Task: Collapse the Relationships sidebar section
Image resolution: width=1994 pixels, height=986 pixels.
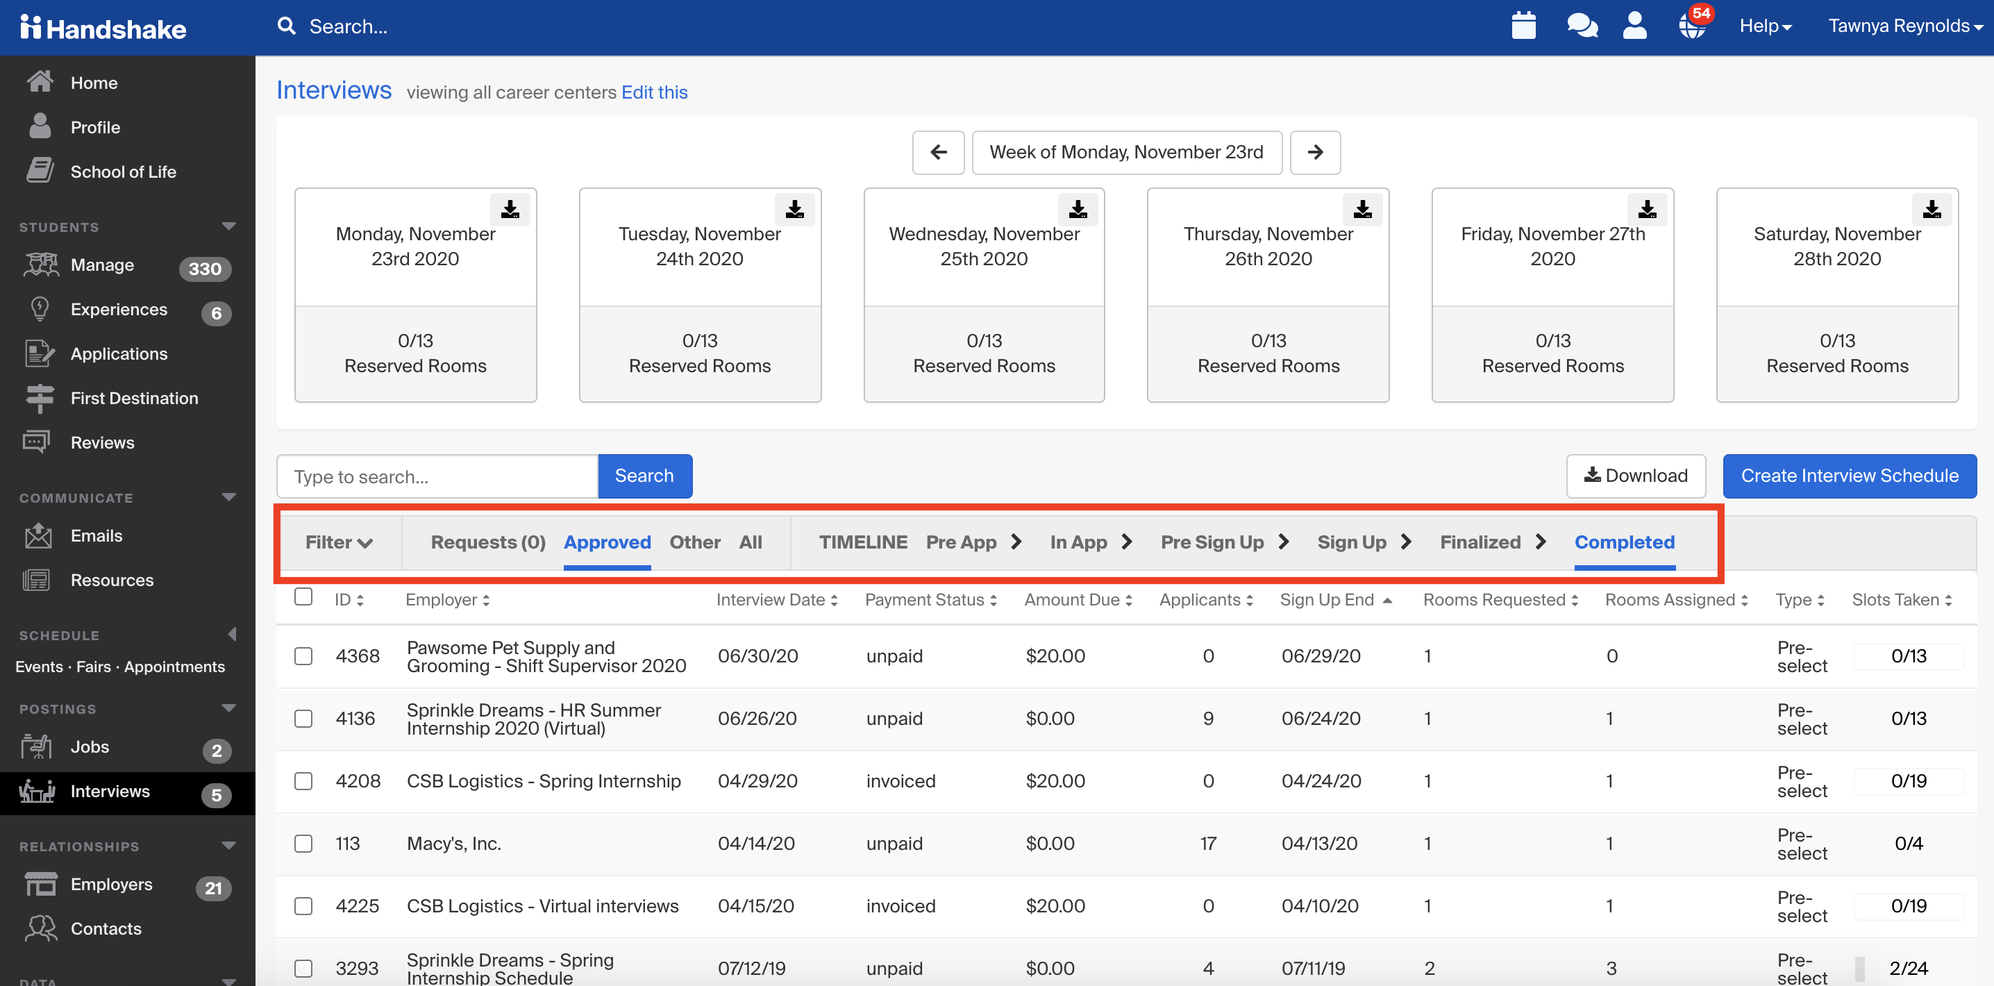Action: [x=228, y=846]
